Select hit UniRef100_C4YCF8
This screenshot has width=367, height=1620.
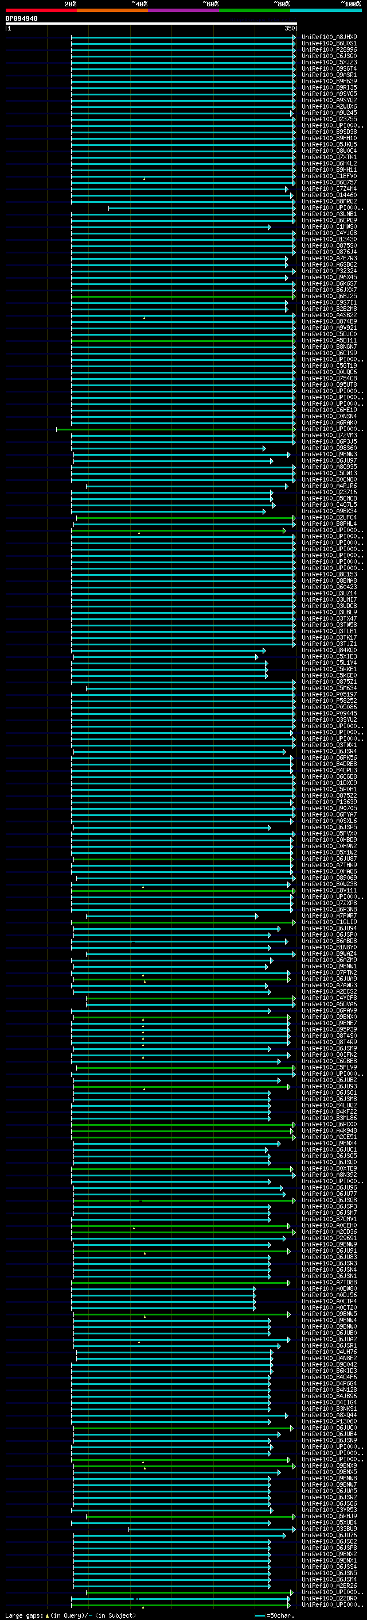tap(329, 998)
